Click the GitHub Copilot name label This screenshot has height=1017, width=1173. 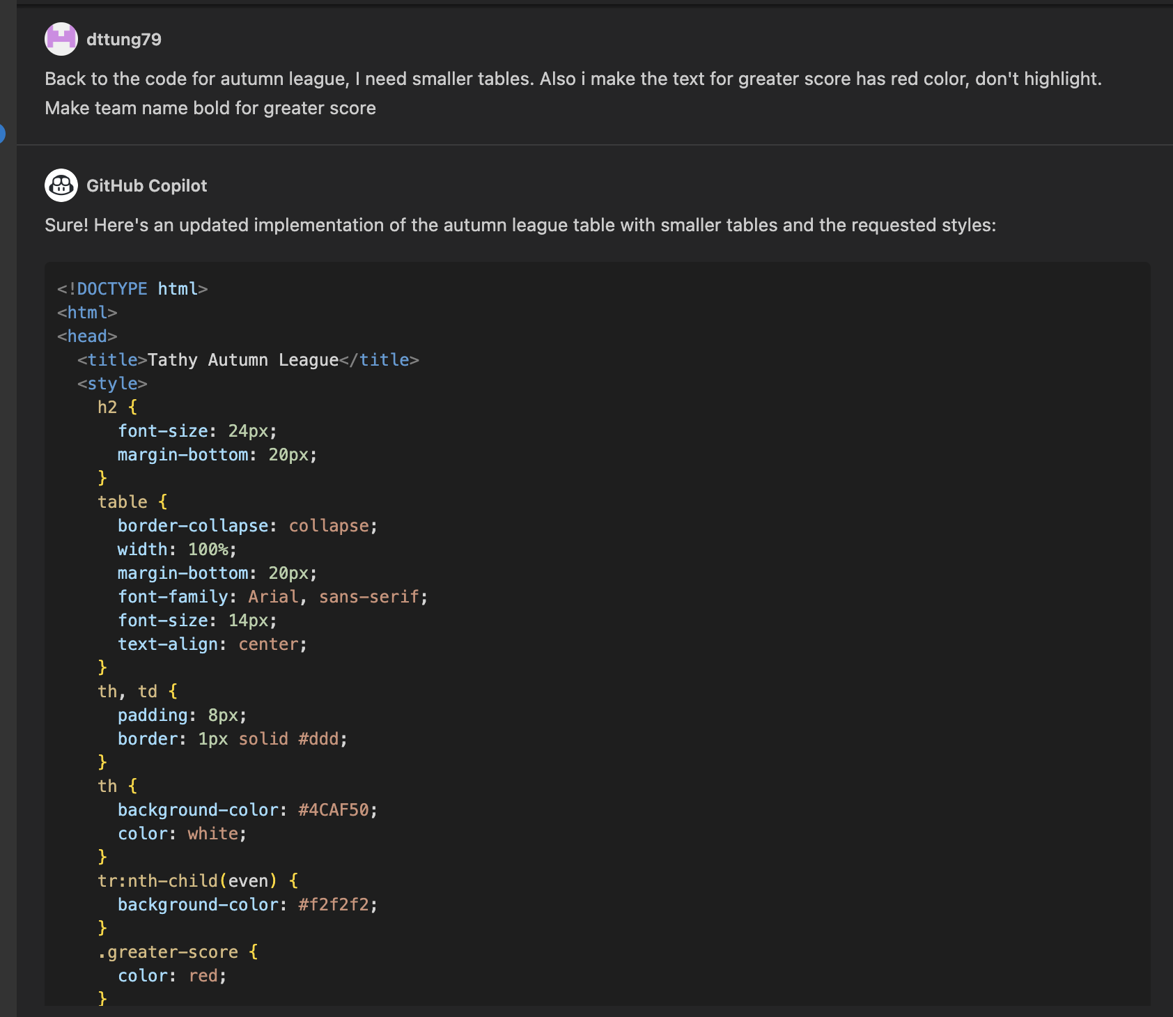point(146,186)
